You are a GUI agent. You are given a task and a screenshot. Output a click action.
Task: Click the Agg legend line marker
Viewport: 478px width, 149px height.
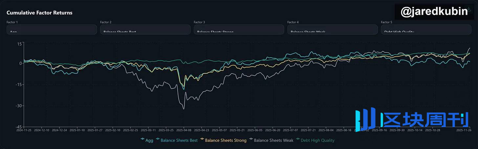click(x=142, y=140)
